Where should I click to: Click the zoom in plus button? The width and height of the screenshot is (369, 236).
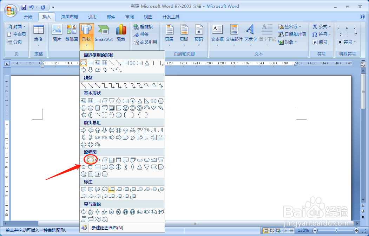[356, 230]
